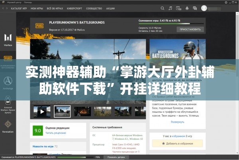Open Armored Warfare from the sidebar
This screenshot has width=239, height=160.
pyautogui.click(x=8, y=105)
